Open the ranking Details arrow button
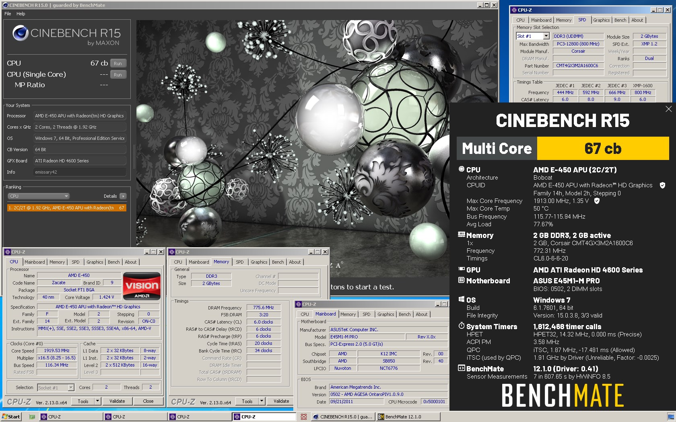Screen dimensions: 676x422 123,196
